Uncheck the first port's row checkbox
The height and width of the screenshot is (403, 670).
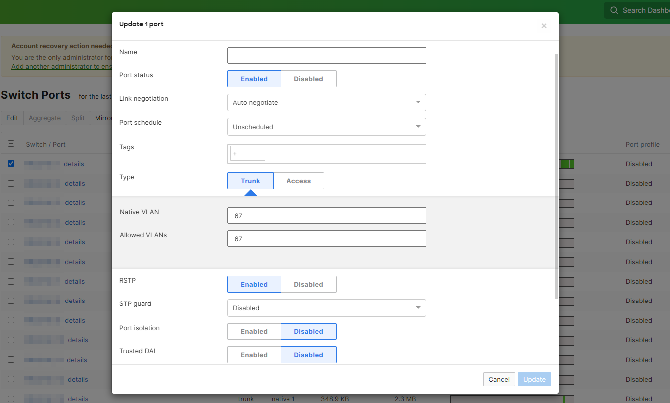[11, 163]
